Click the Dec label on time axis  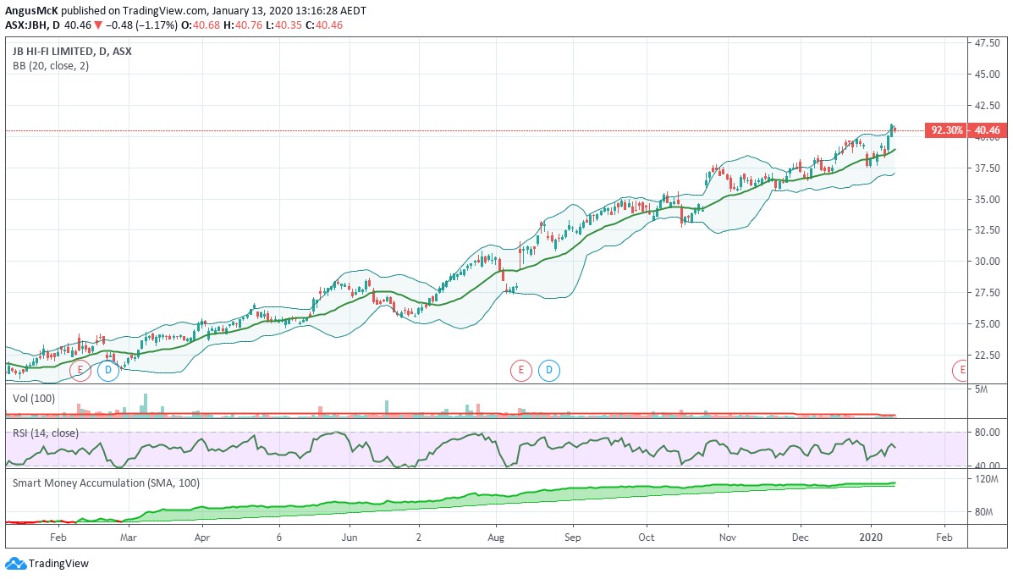point(801,537)
